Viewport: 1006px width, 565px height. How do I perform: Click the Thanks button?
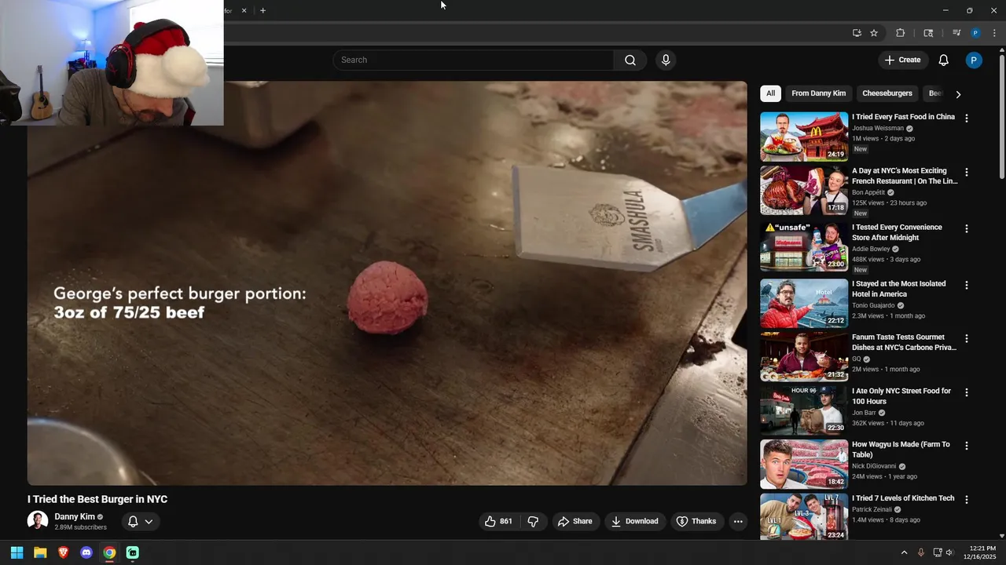pyautogui.click(x=696, y=521)
